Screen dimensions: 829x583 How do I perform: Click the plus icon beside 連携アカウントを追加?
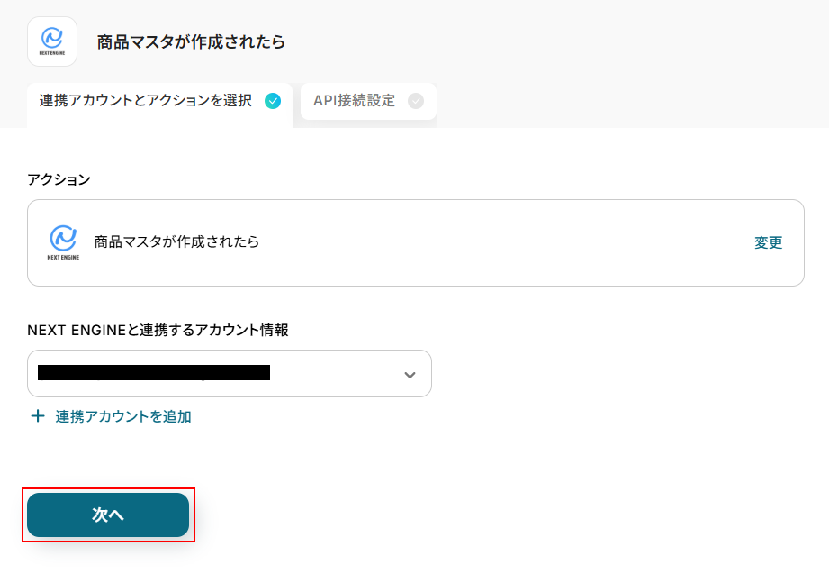(38, 416)
